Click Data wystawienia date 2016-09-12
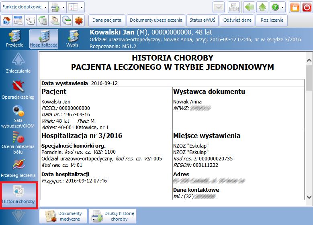313x225 pixels. [x=104, y=83]
